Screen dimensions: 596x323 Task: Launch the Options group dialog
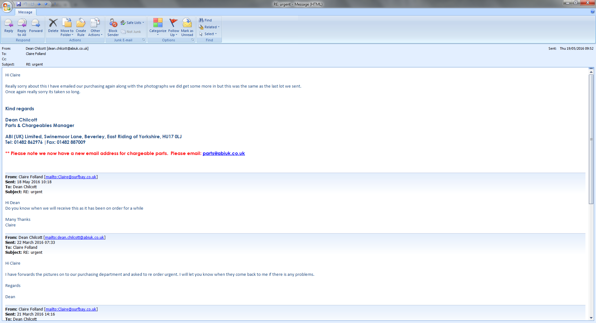pyautogui.click(x=192, y=40)
